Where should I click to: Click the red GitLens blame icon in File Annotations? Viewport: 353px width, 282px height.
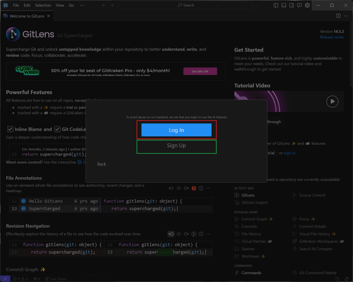(194, 188)
